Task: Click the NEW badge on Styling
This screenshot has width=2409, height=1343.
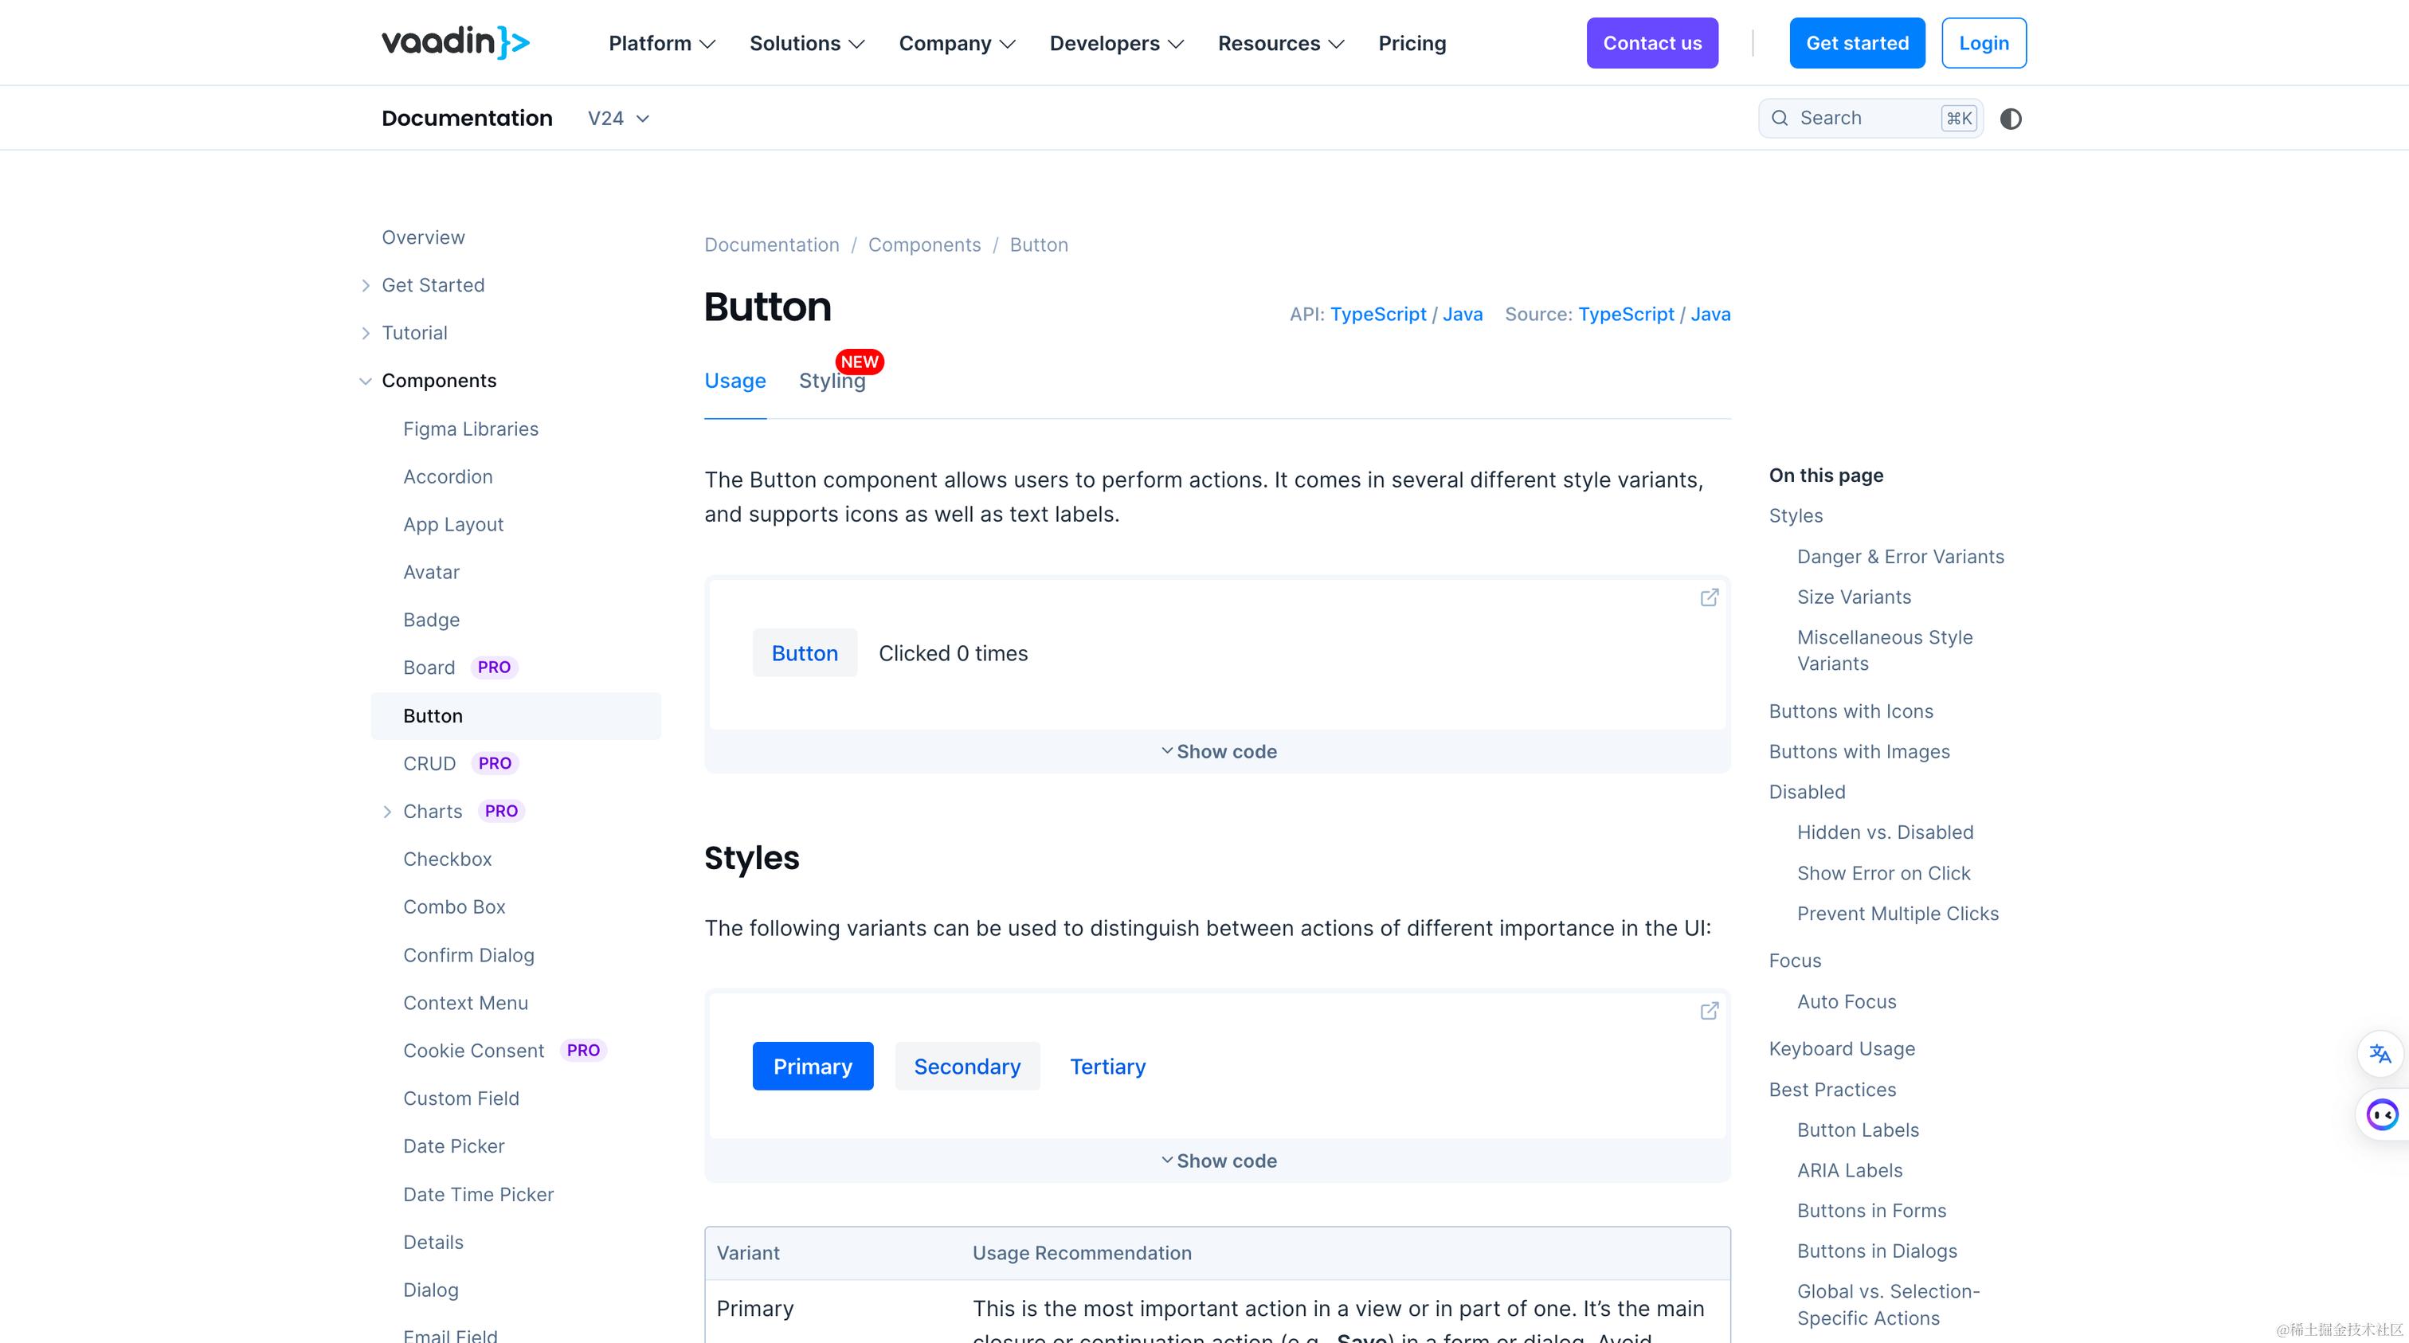Action: pos(859,361)
